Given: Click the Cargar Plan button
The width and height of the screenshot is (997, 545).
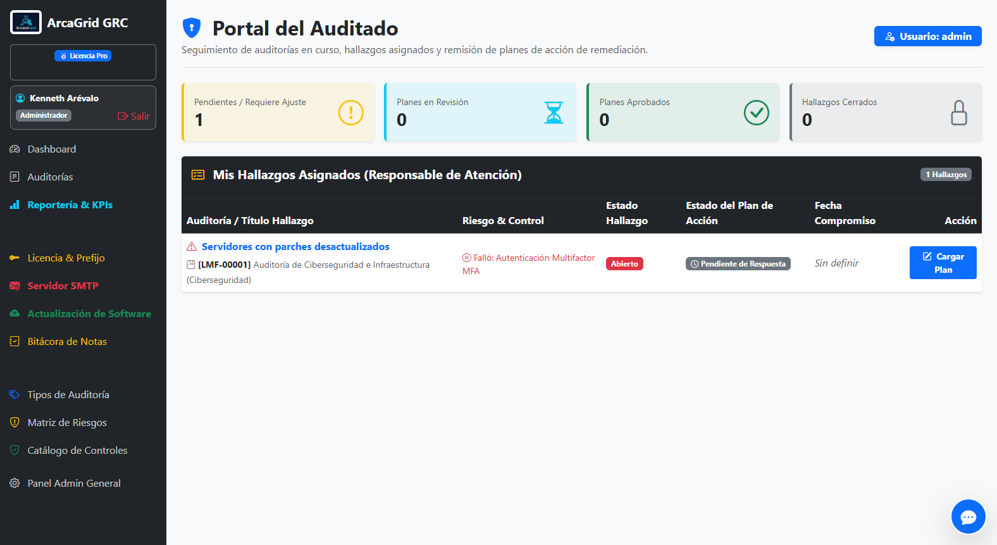Looking at the screenshot, I should 943,263.
